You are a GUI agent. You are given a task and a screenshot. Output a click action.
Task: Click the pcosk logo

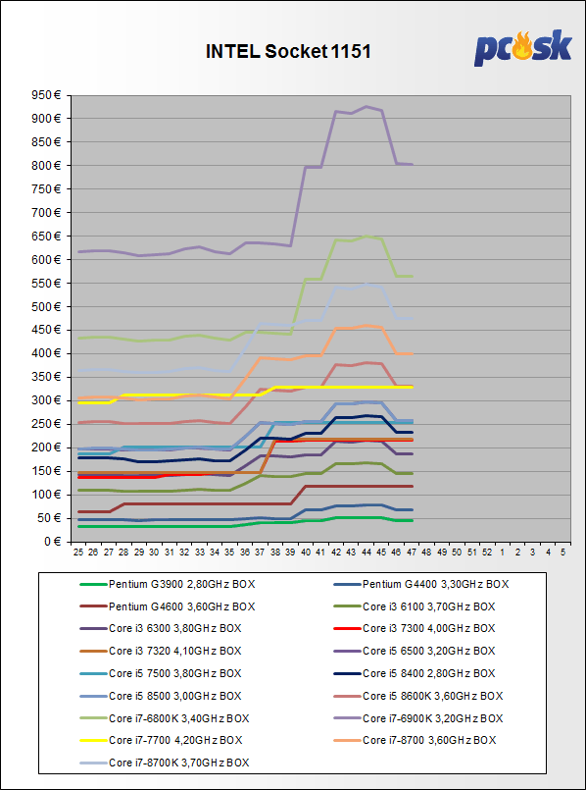[522, 48]
